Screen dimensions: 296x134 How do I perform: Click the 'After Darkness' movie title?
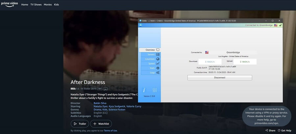point(88,82)
